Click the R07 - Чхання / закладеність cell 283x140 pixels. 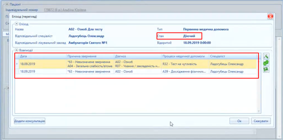pos(137,66)
